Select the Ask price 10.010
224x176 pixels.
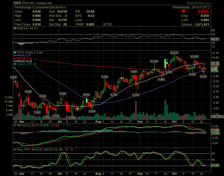pyautogui.click(x=62, y=12)
